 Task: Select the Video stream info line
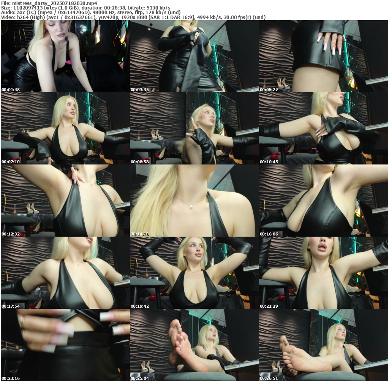click(133, 17)
